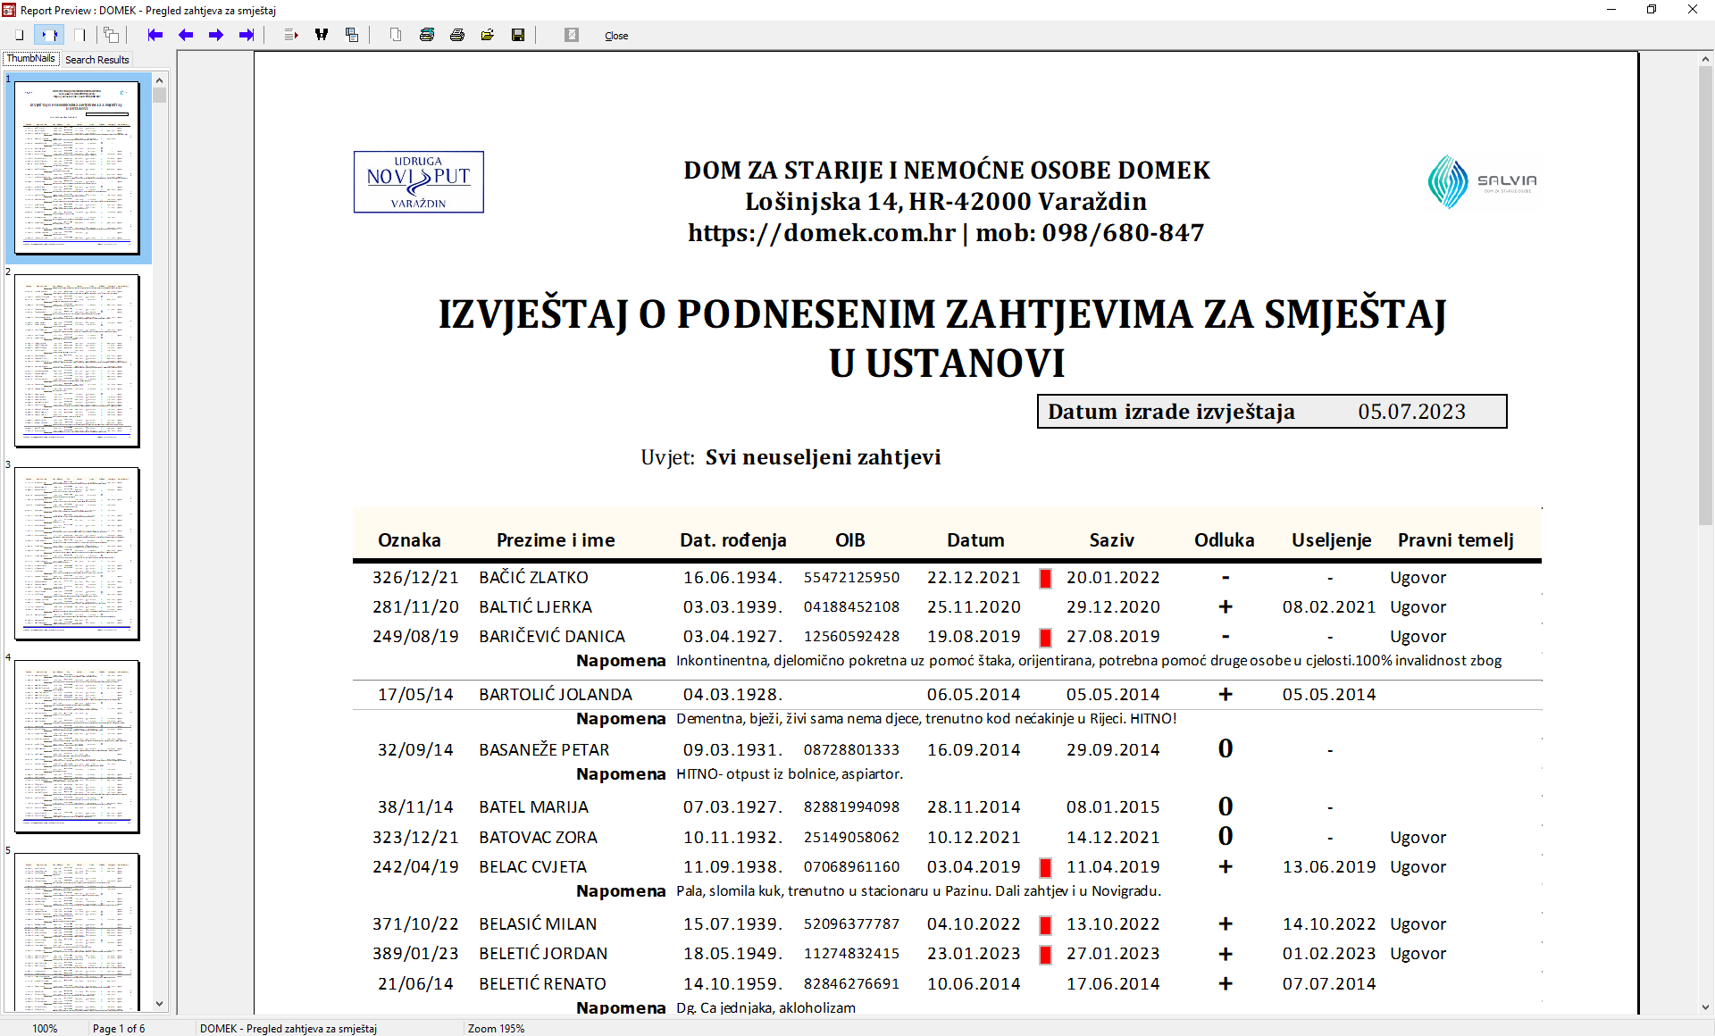Select page 1 thumbnail
1715x1036 pixels.
pos(77,168)
